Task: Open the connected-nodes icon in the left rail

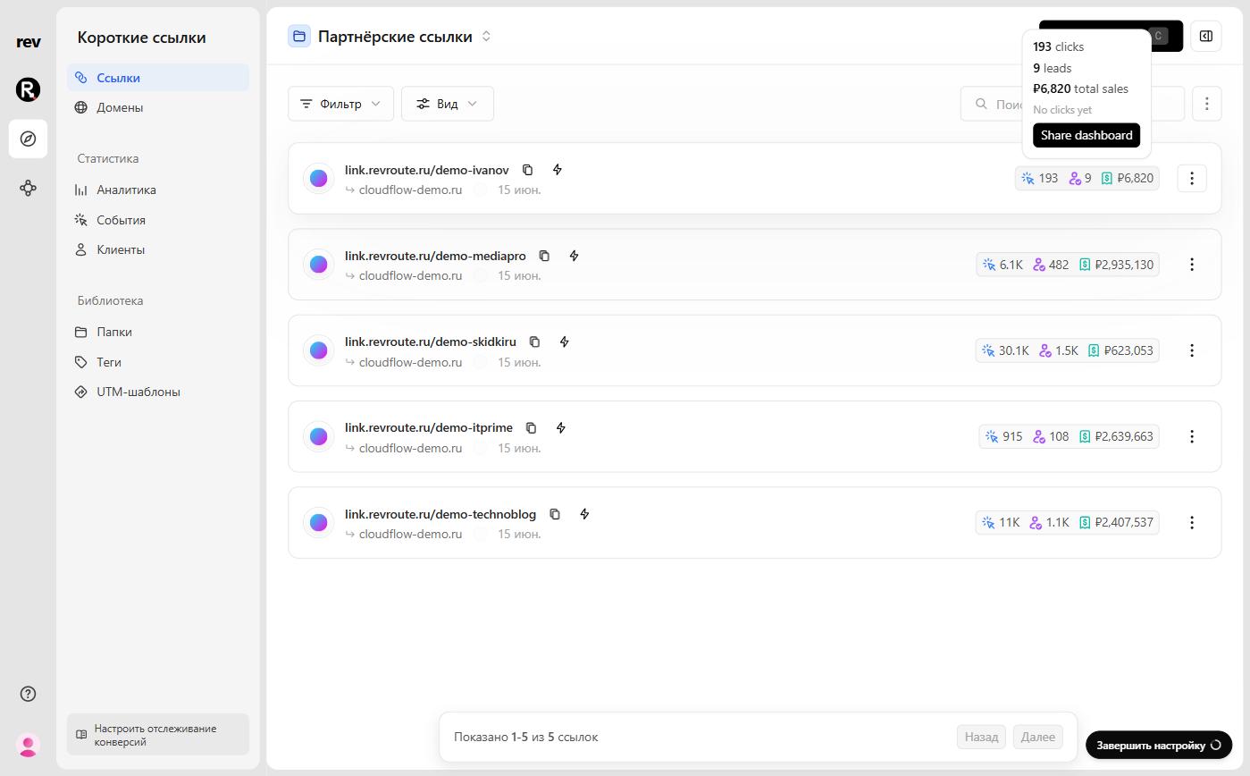Action: pos(28,188)
